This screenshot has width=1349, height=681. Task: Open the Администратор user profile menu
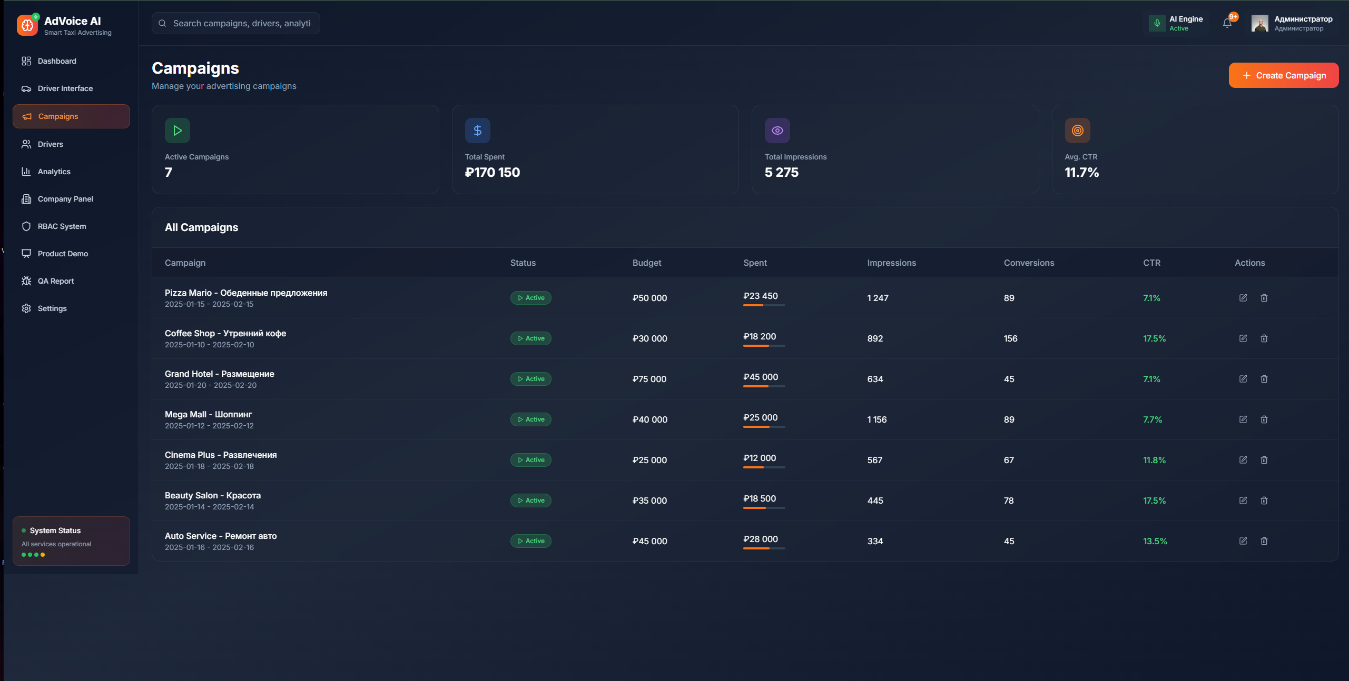coord(1293,23)
